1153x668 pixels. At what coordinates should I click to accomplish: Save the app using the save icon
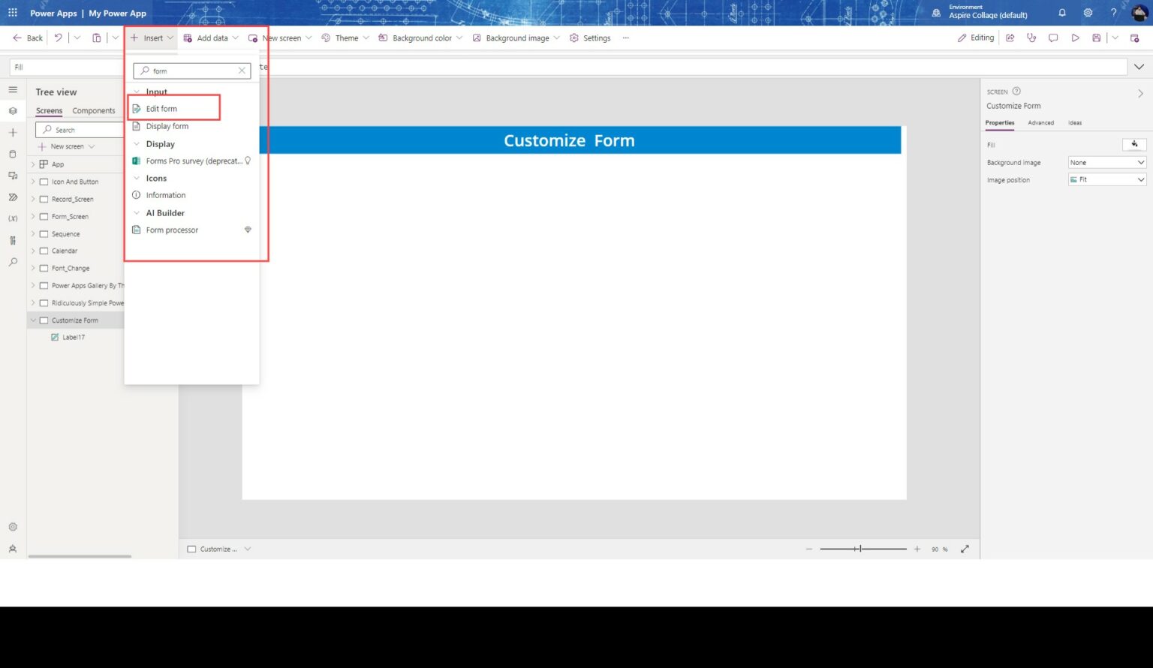pos(1096,38)
